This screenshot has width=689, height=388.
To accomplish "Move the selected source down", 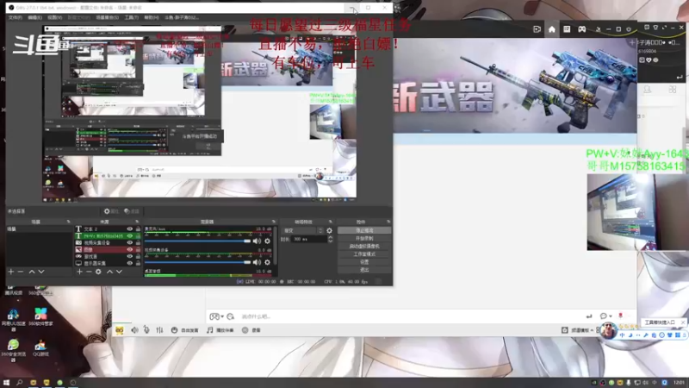I will point(119,272).
